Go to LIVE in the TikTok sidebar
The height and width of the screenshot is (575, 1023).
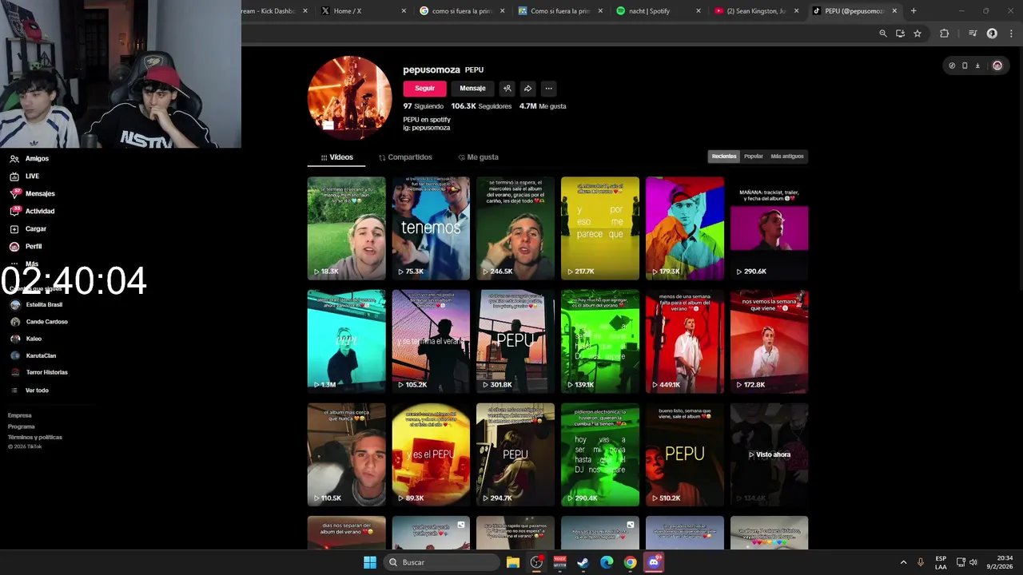tap(25, 176)
